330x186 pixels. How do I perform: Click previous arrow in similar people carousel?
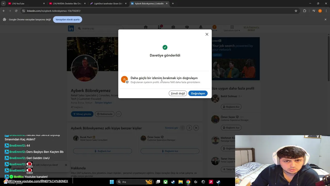[183, 128]
